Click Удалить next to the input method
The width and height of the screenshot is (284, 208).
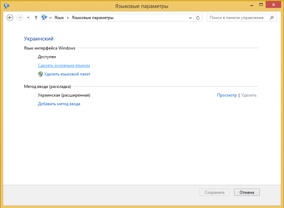pyautogui.click(x=249, y=95)
